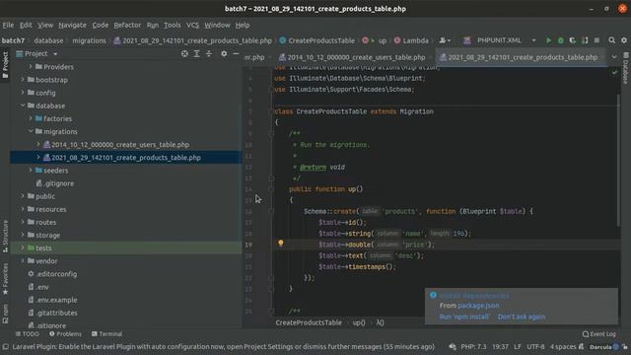This screenshot has width=631, height=355.
Task: Click the migrations breadcrumb in the navigation bar
Action: point(89,40)
